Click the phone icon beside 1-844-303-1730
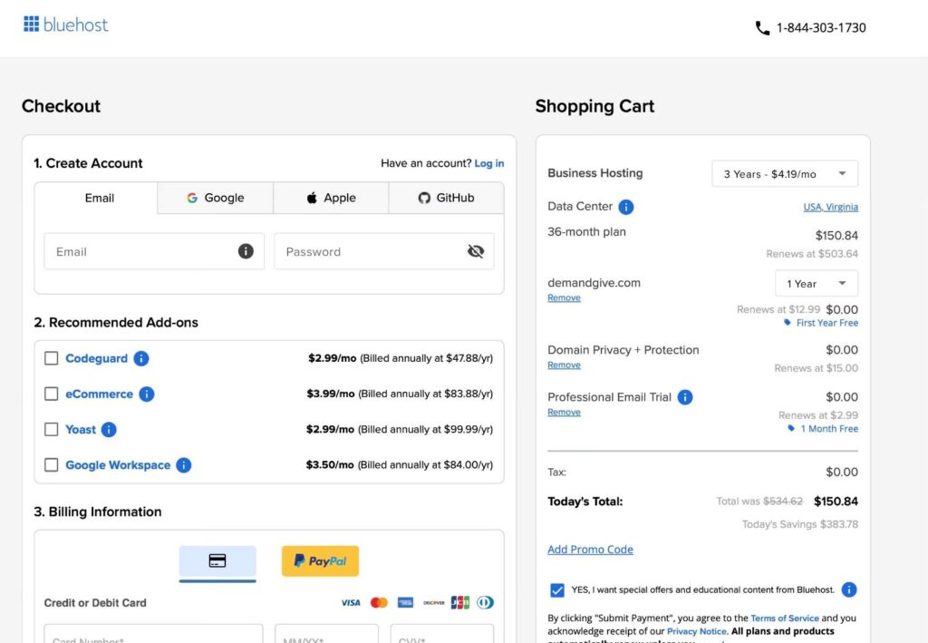Image resolution: width=928 pixels, height=643 pixels. [x=762, y=28]
